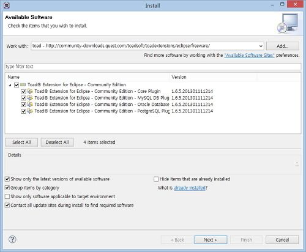
Task: Focus the type filter text field
Action: pos(153,67)
